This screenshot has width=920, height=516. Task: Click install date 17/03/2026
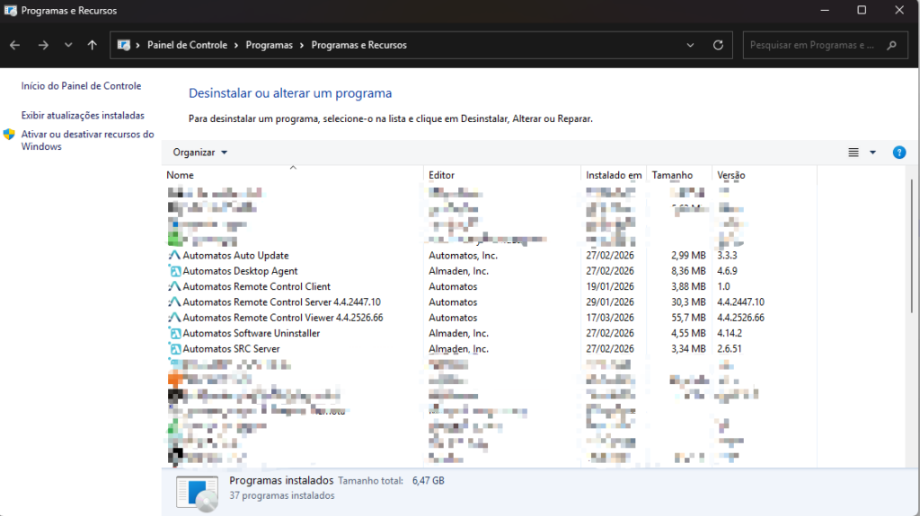[x=610, y=318]
